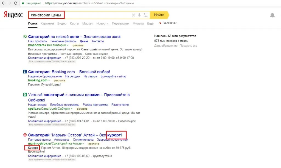Viewport: 281px width, 168px height.
Task: Open the 'Лечебные факторы' sitelink
Action: (x=63, y=41)
